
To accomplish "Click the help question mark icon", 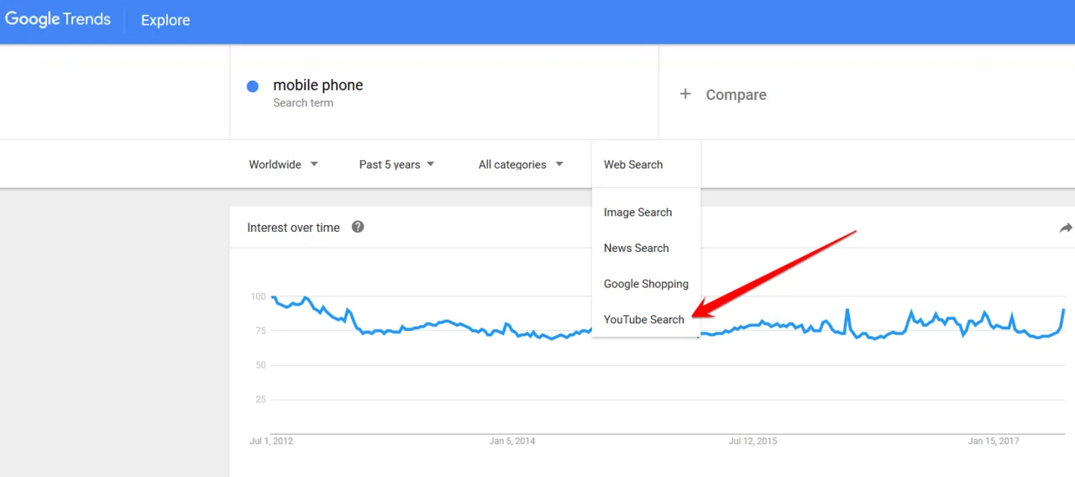I will point(358,227).
